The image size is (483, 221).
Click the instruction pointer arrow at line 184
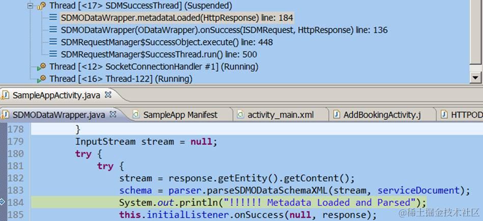3,202
